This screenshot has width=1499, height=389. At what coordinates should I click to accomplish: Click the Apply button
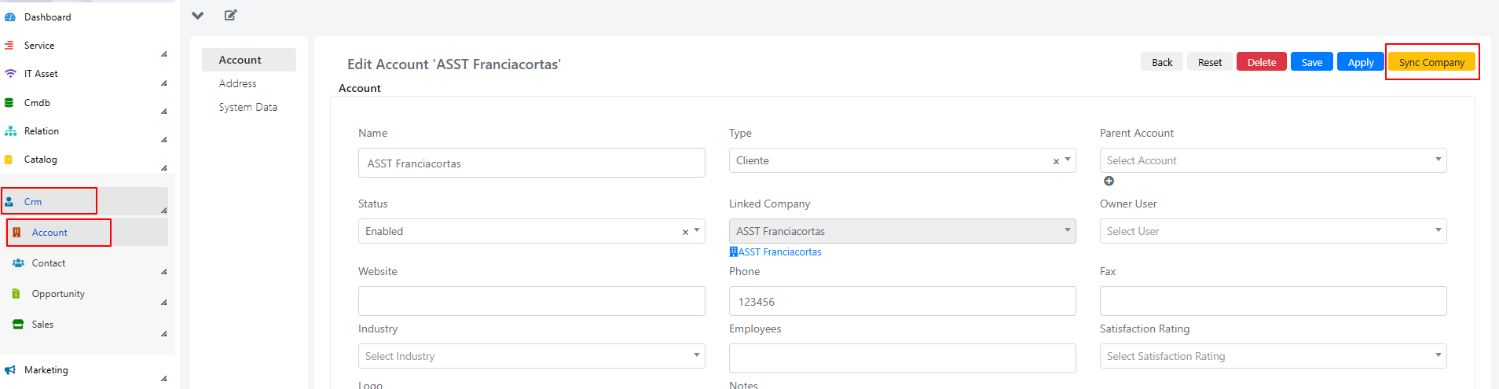coord(1361,62)
